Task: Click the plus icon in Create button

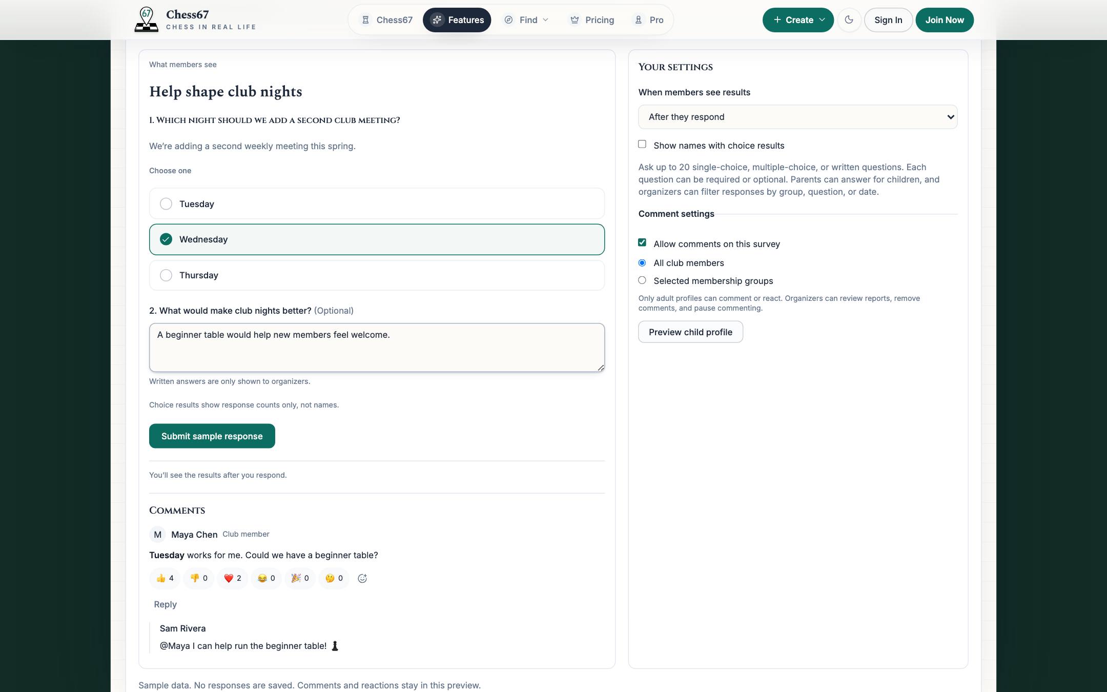Action: click(777, 20)
